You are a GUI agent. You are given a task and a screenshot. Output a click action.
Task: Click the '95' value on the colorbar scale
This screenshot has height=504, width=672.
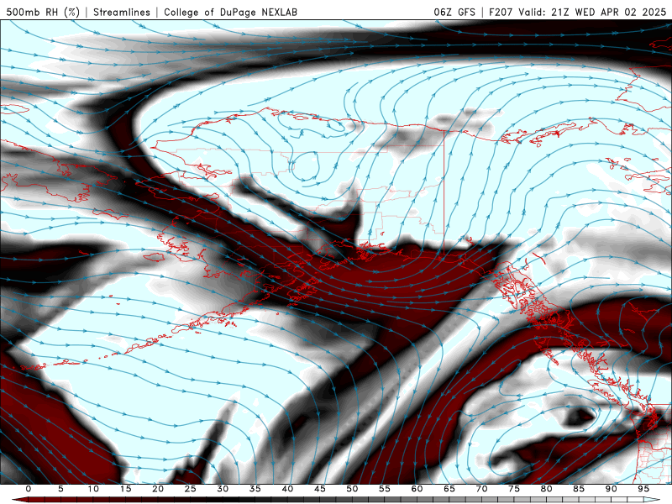point(643,489)
